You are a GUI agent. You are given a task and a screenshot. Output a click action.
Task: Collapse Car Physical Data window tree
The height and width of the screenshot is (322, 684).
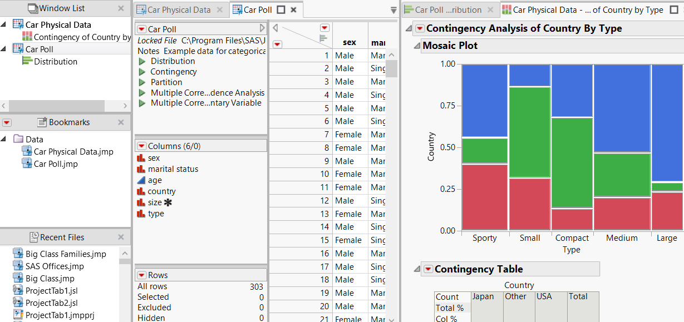5,24
